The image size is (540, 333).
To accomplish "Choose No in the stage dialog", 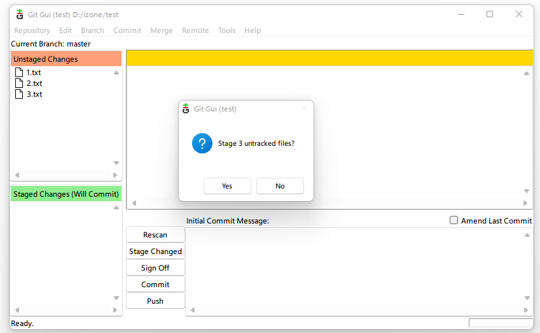I will (280, 186).
